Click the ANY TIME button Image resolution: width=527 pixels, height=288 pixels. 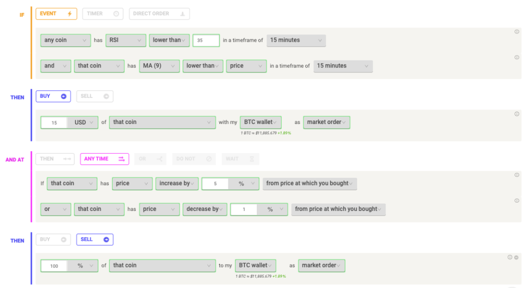[104, 159]
